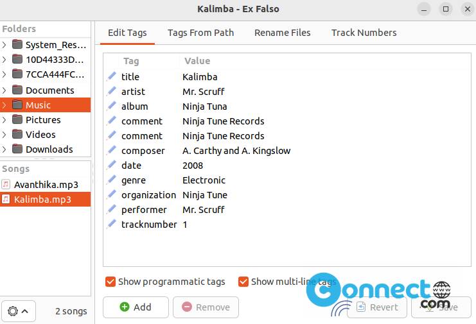Expand the Downloads folder arrow

click(4, 149)
